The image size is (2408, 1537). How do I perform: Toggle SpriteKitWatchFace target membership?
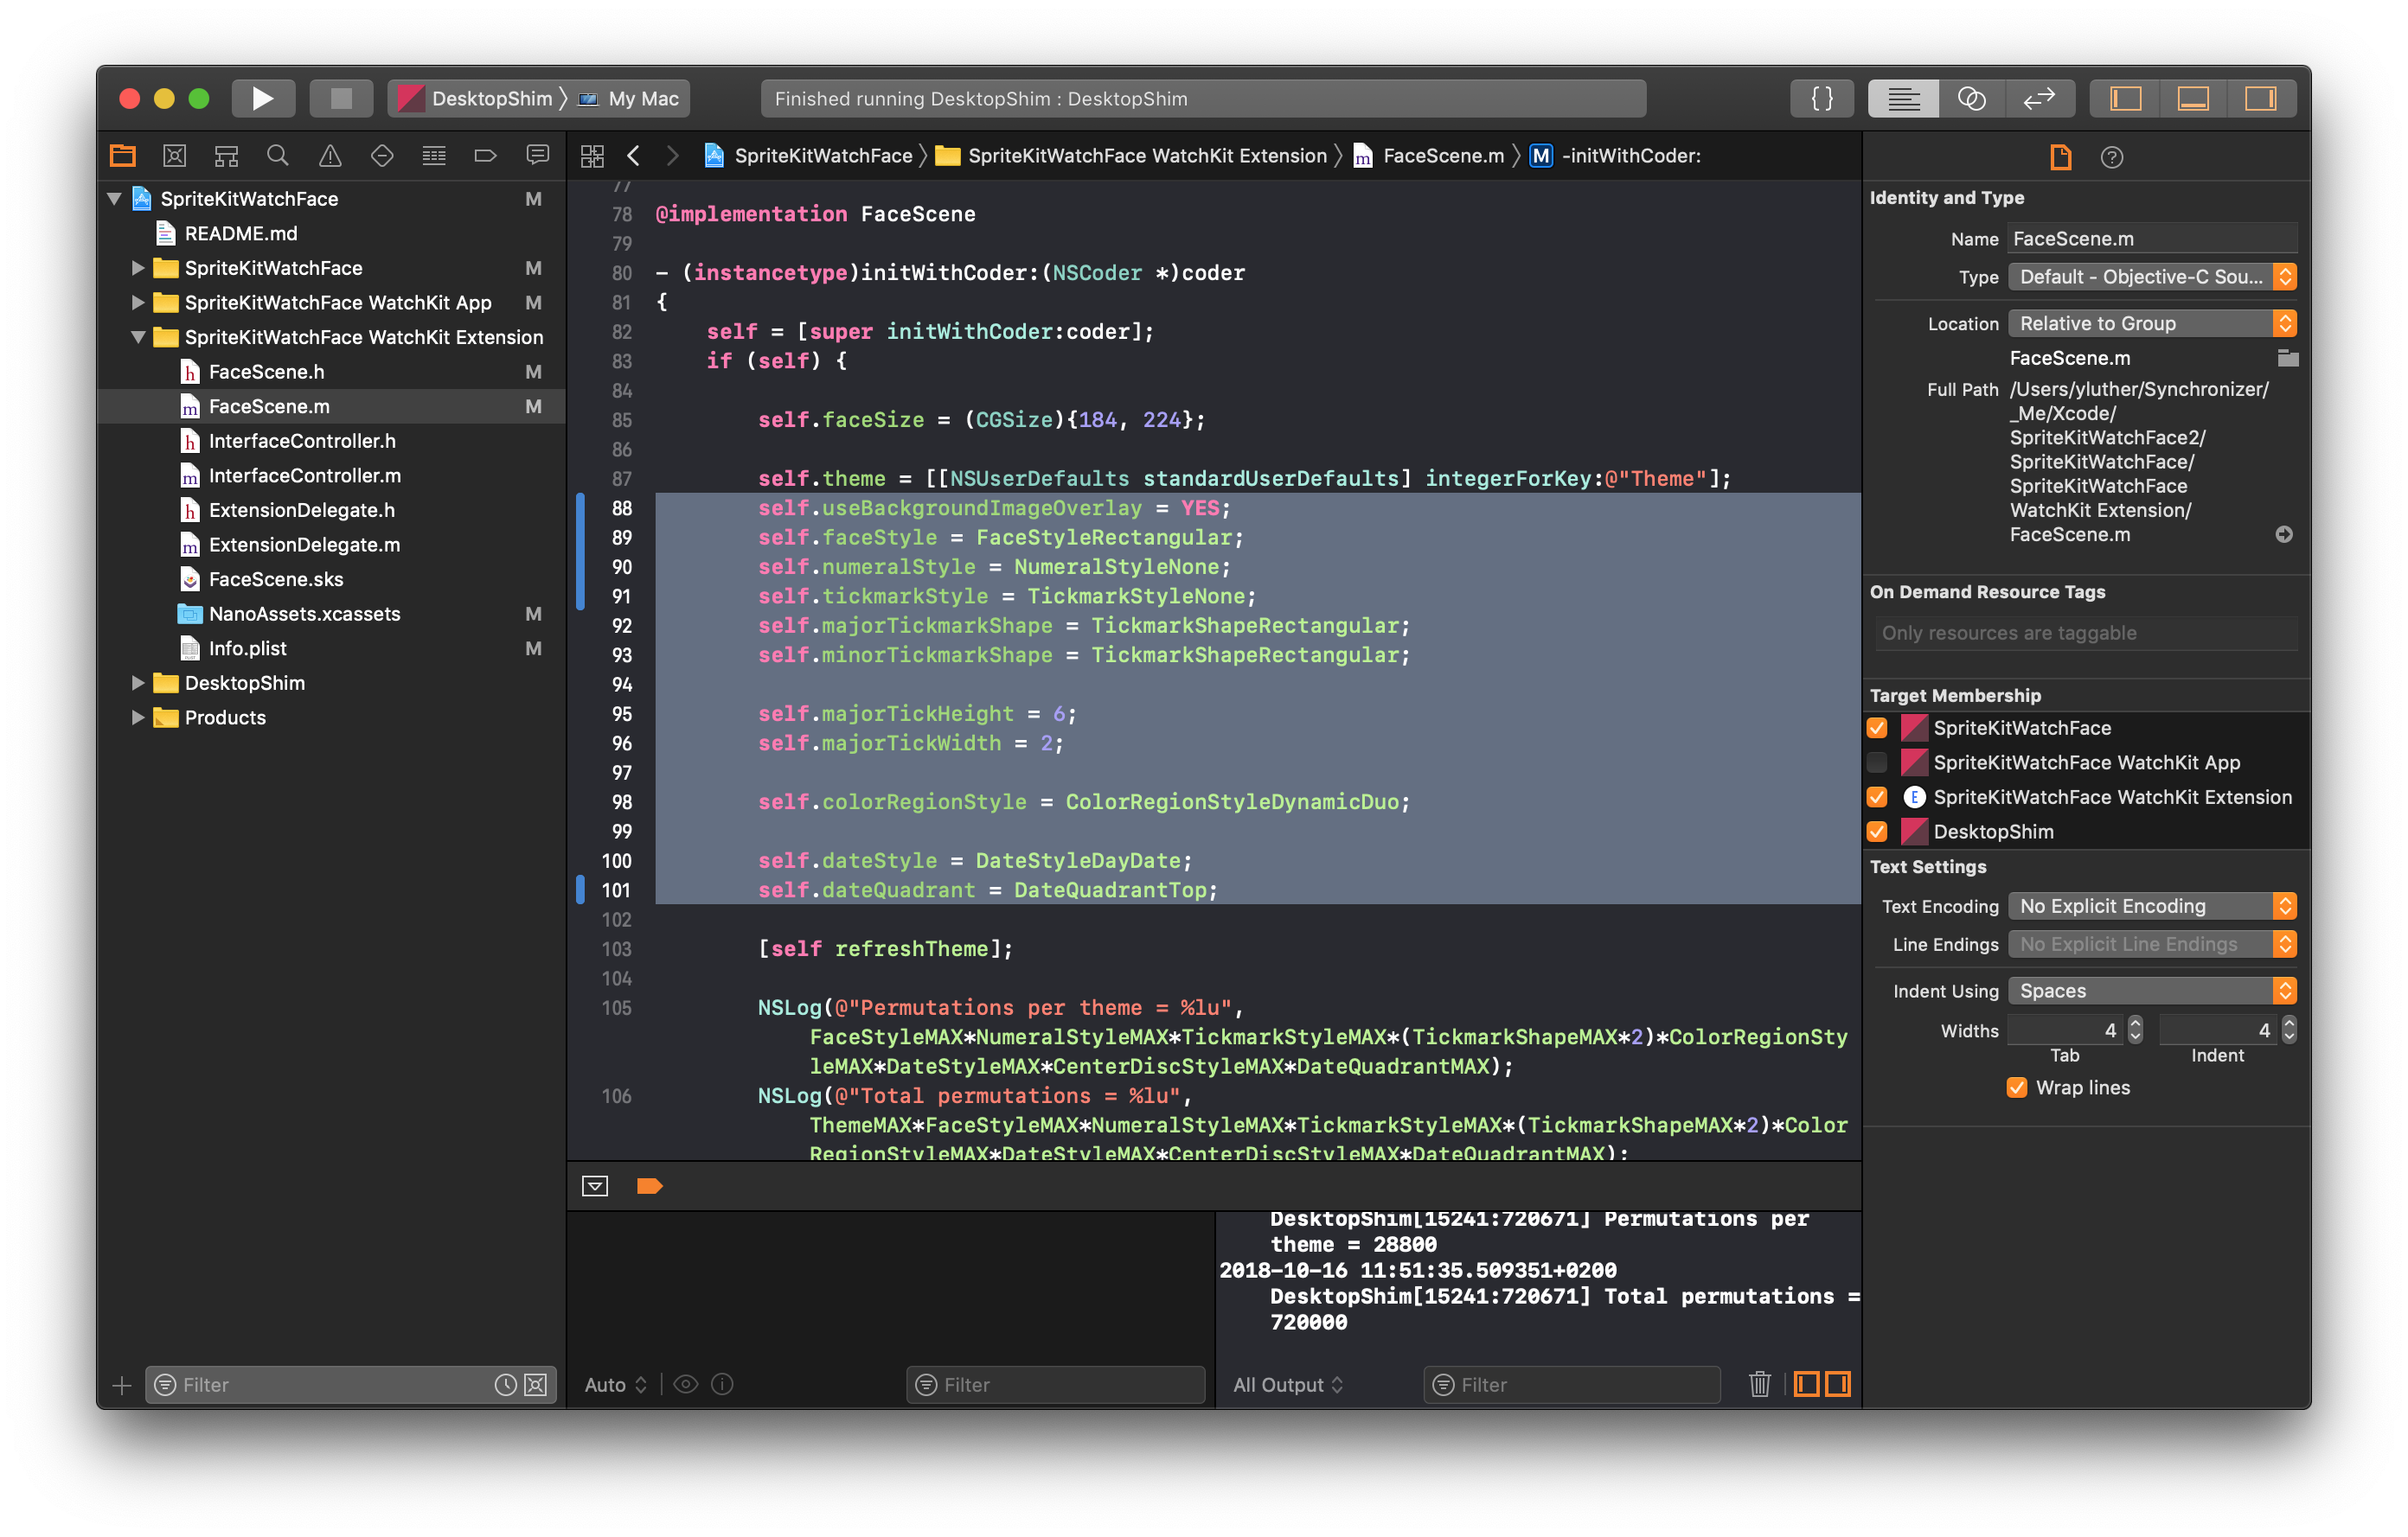point(1878,728)
